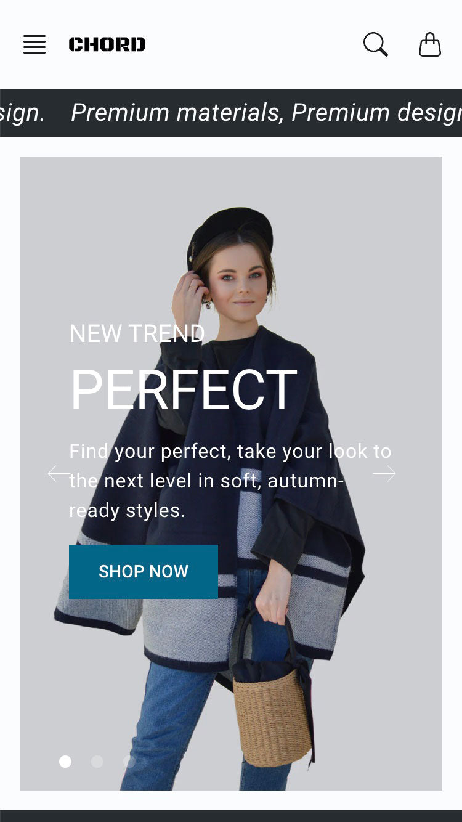Click the CHORD brand logo
Screen dimensions: 462x822
coord(107,44)
